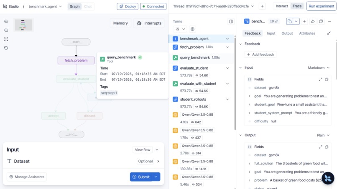This screenshot has width=337, height=189.
Task: Click the seq:step:1 tag
Action: click(x=109, y=93)
